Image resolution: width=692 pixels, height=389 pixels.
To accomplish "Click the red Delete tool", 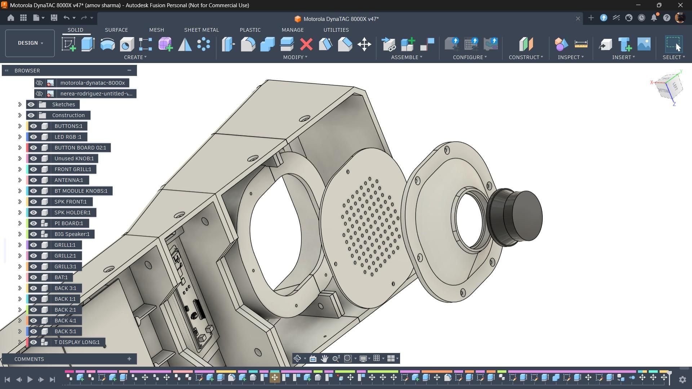I will 306,44.
